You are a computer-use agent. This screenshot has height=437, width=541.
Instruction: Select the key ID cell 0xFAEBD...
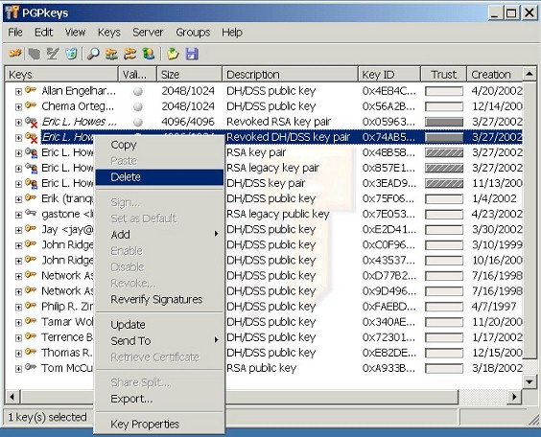click(x=388, y=307)
